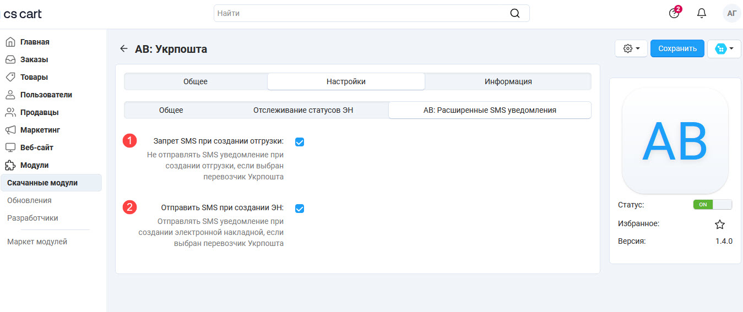Open Товары in the sidebar
743x312 pixels.
pos(34,77)
